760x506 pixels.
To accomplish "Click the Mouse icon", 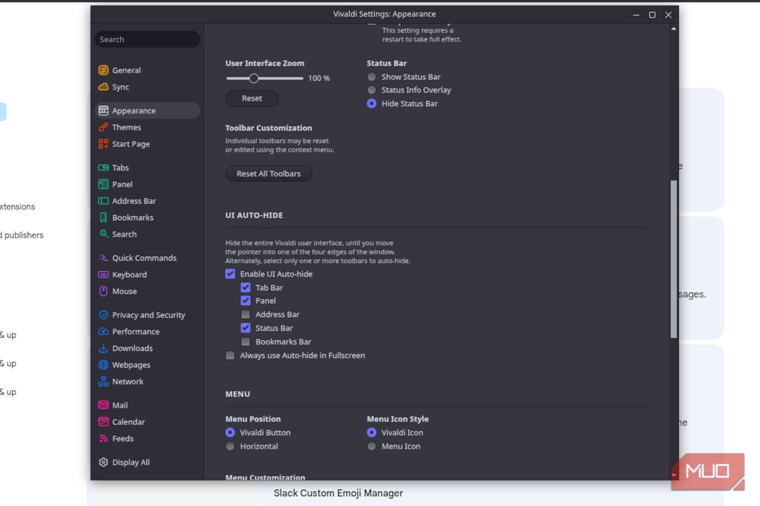I will [103, 291].
